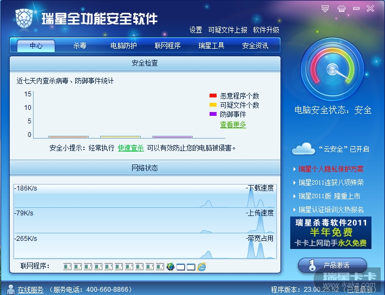385x295 pixels.
Task: Click the globe network program icon
Action: click(x=170, y=266)
